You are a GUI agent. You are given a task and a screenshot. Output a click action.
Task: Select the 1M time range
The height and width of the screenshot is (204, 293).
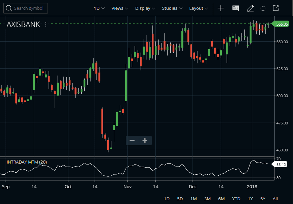point(194,199)
